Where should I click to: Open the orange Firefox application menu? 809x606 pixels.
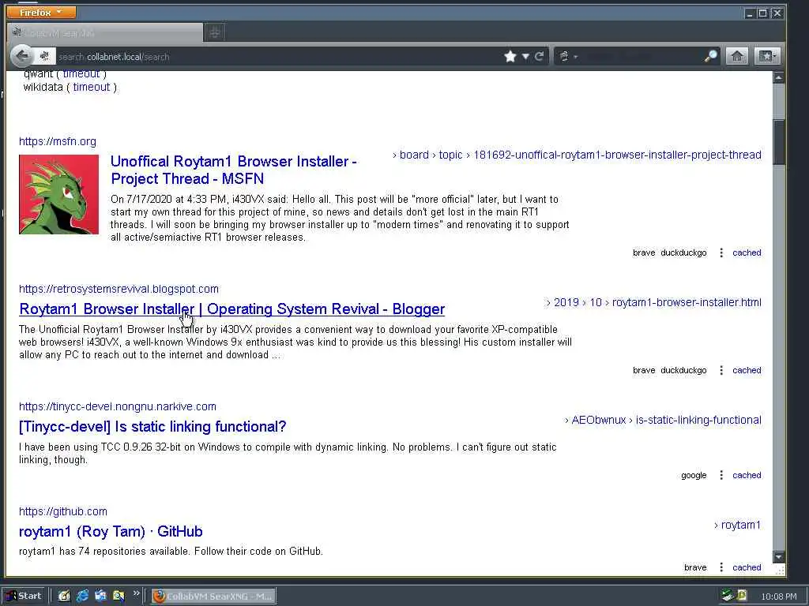pos(41,12)
